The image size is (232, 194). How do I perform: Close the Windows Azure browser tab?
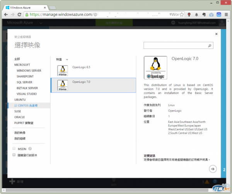coord(45,8)
